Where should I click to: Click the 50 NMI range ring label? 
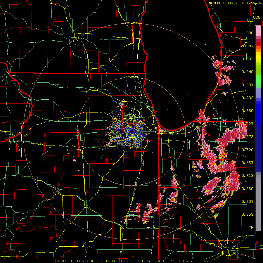click(x=131, y=77)
